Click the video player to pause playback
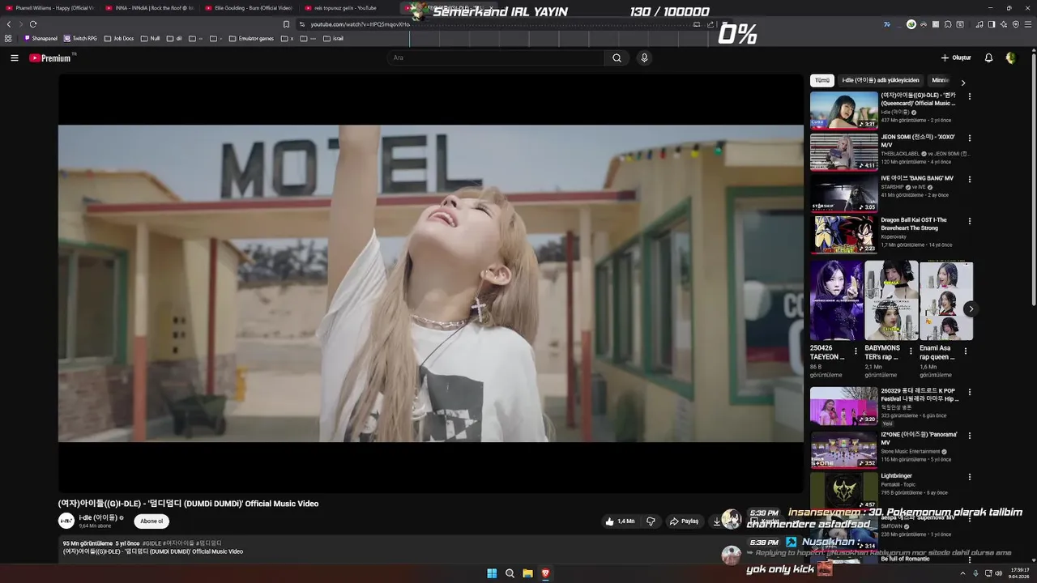Viewport: 1037px width, 583px height. pos(430,283)
